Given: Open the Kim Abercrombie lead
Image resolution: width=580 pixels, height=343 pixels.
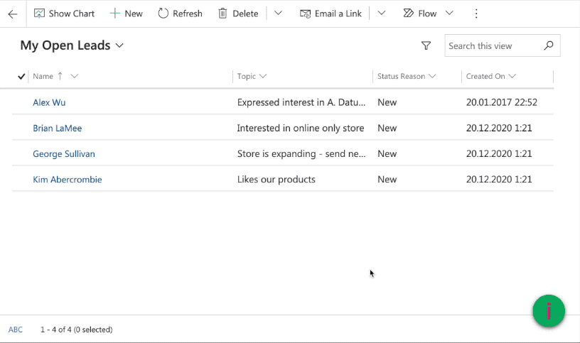Looking at the screenshot, I should pyautogui.click(x=68, y=180).
